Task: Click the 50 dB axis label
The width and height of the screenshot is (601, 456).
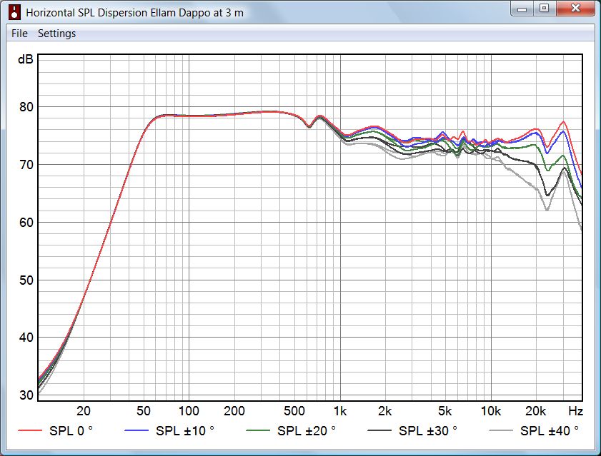Action: [26, 280]
